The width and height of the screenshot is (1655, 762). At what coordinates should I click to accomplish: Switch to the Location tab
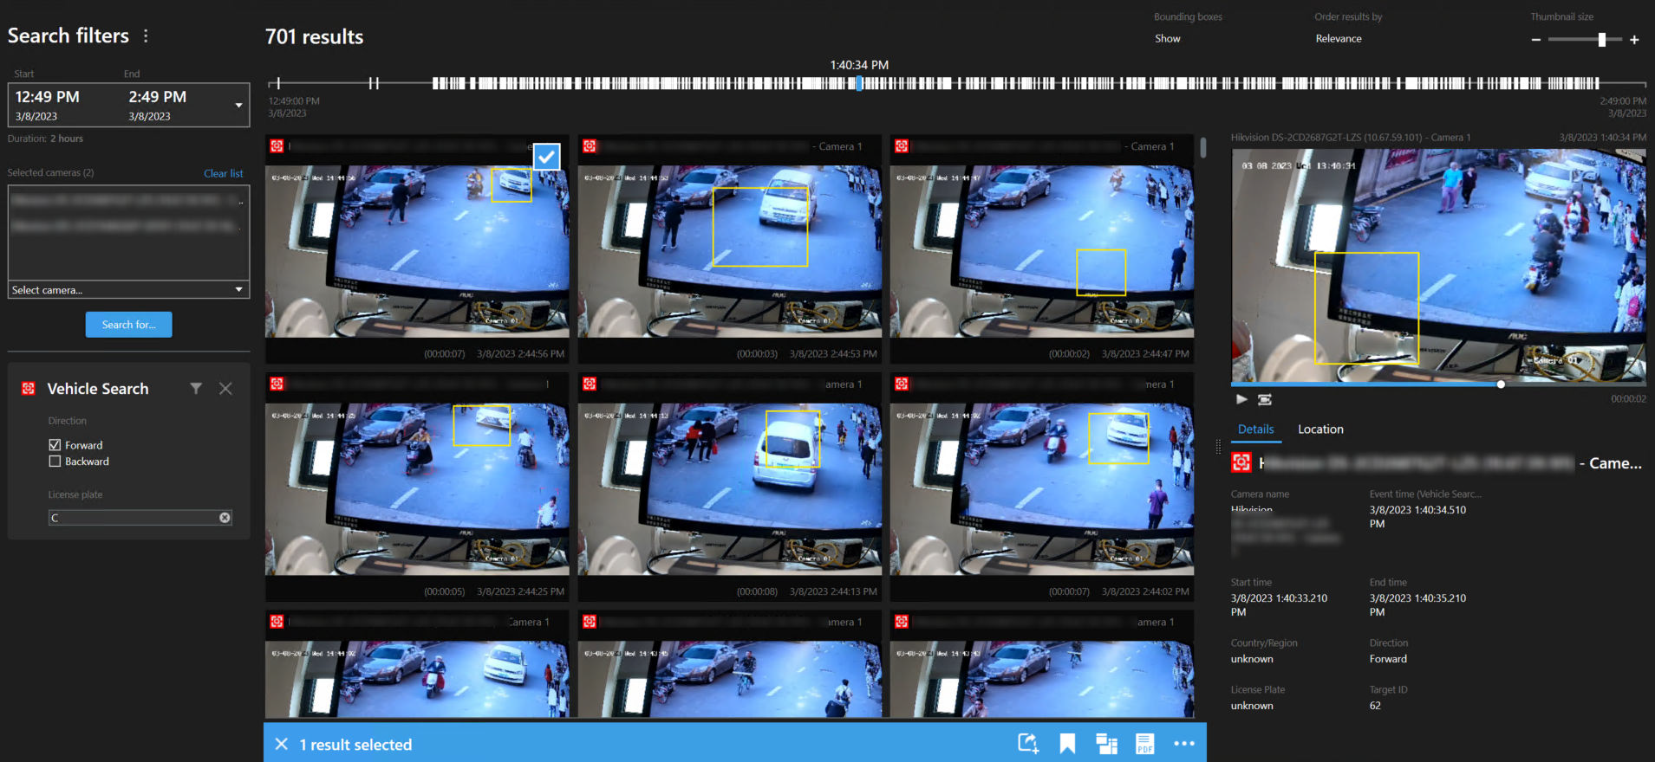[1319, 429]
